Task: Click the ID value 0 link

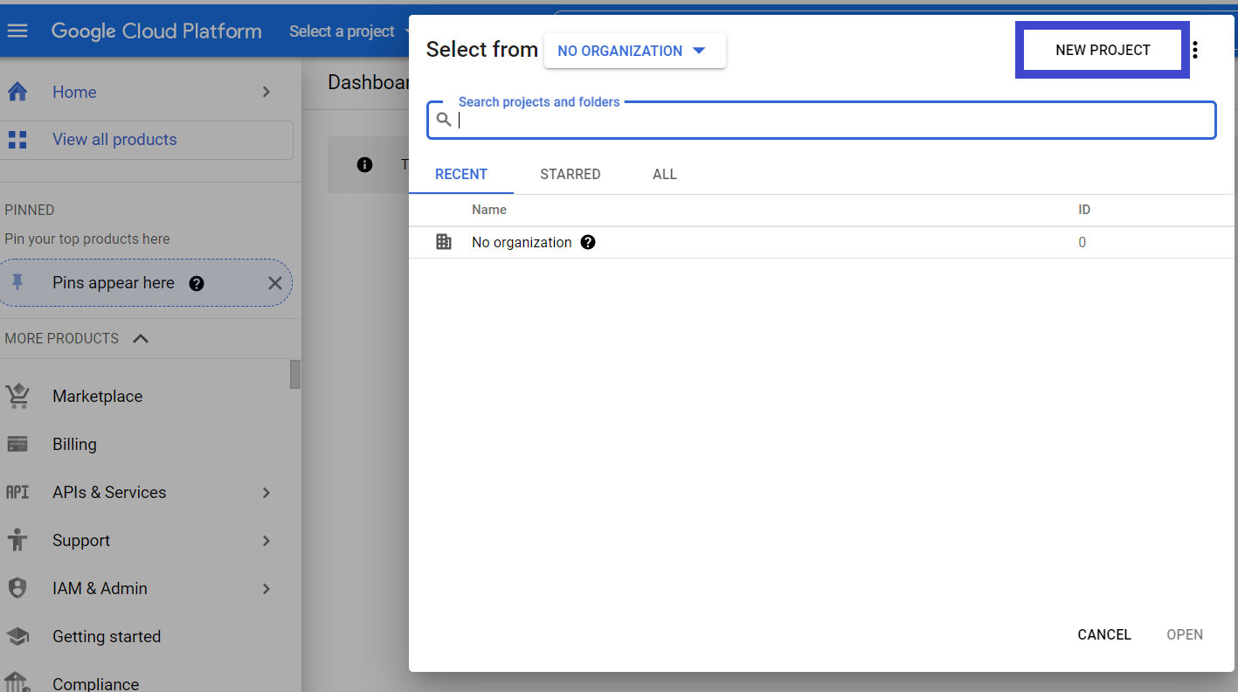Action: click(x=1082, y=242)
